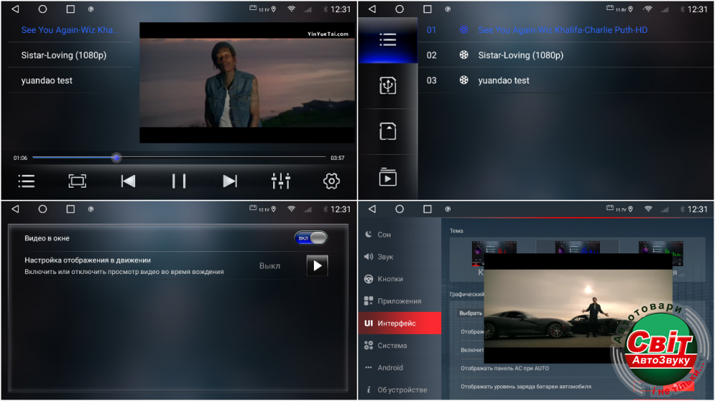Select numbered track 02 Sistar-Loving (1080p)
Screen dimensions: 715x401
520,55
